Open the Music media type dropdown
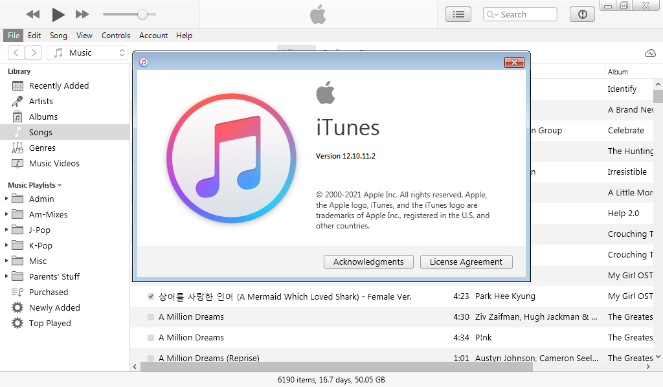Viewport: 663px width, 387px height. click(88, 53)
